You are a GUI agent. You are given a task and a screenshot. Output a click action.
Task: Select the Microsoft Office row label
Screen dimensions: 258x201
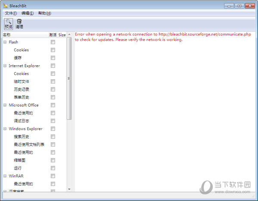(x=24, y=105)
